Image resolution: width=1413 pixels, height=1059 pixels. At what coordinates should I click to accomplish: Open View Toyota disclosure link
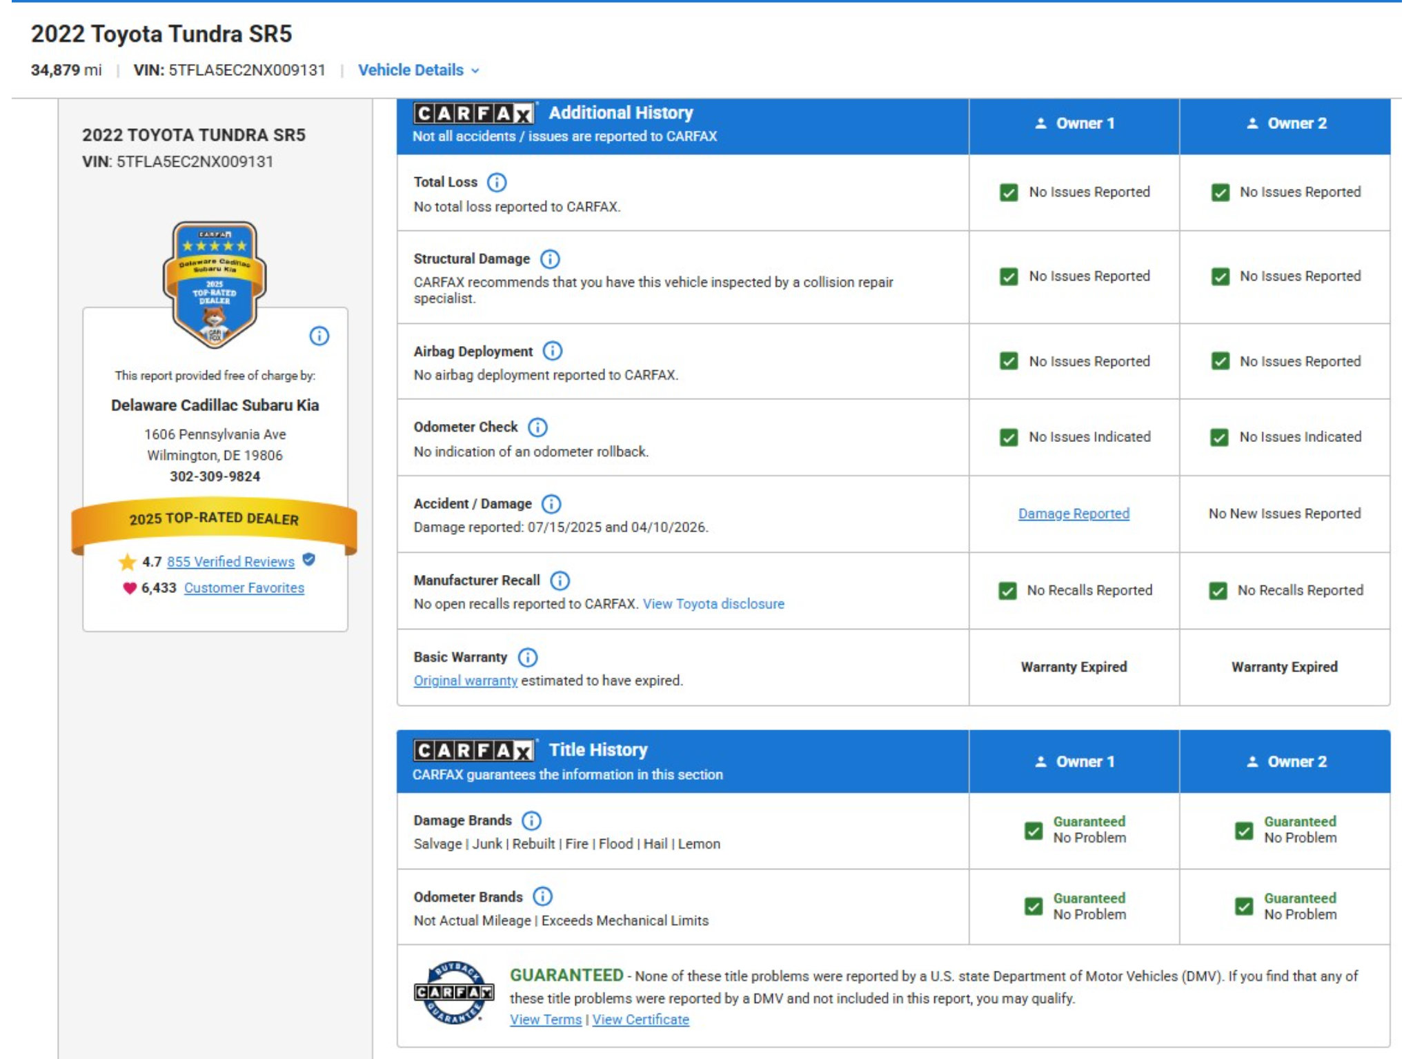tap(713, 604)
